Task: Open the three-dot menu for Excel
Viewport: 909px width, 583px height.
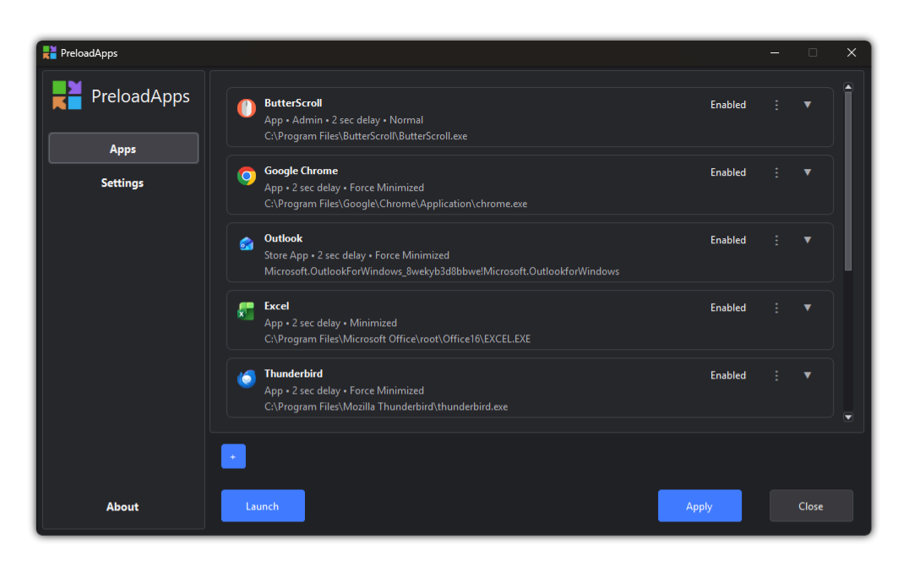Action: [x=776, y=308]
